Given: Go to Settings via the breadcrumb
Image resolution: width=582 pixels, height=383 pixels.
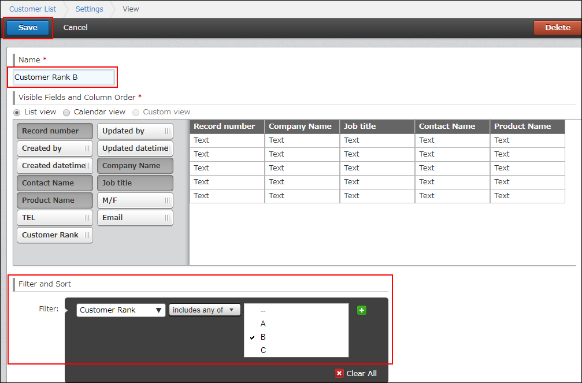Looking at the screenshot, I should 89,9.
